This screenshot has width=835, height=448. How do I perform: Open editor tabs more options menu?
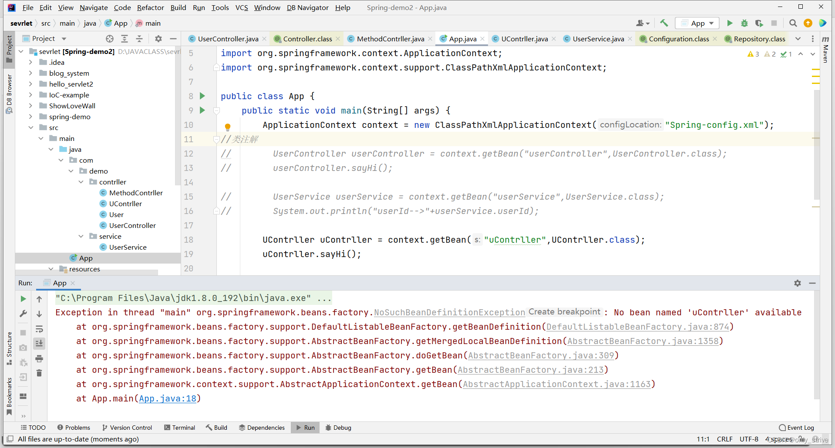click(x=813, y=39)
